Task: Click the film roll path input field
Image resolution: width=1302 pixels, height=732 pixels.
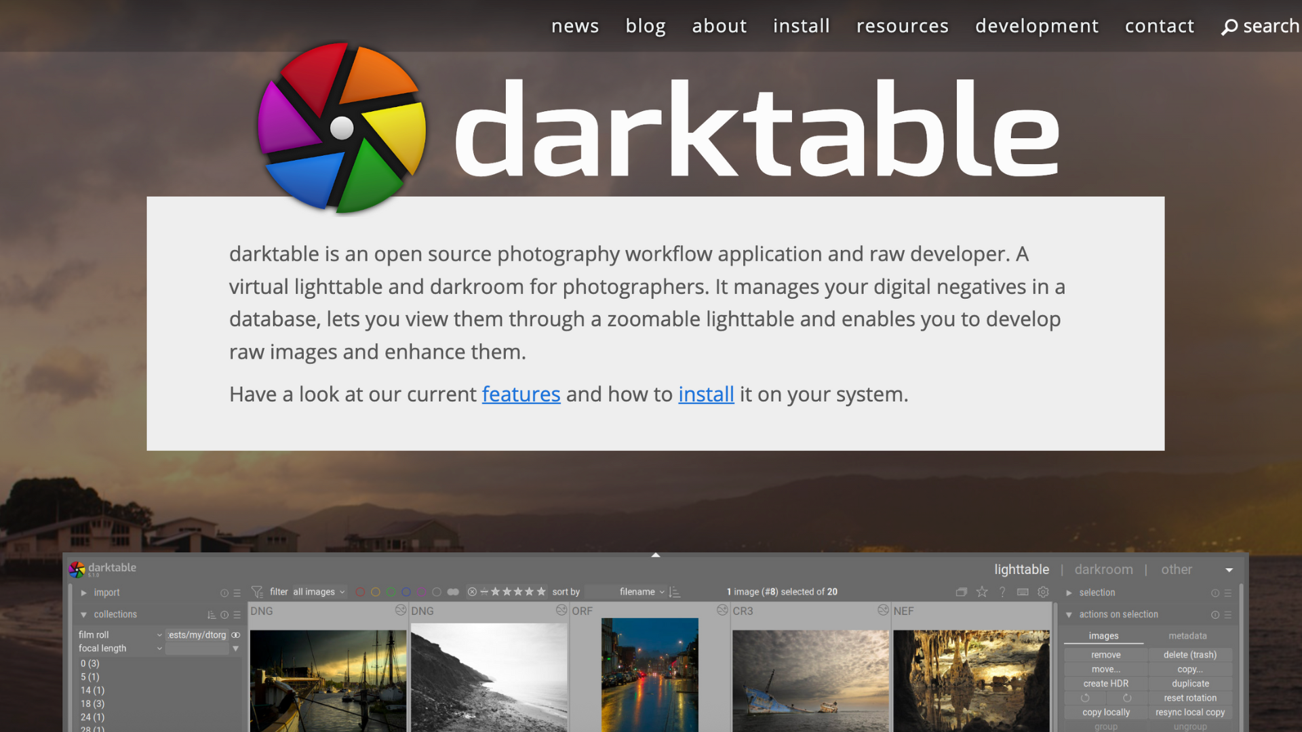Action: (x=195, y=634)
